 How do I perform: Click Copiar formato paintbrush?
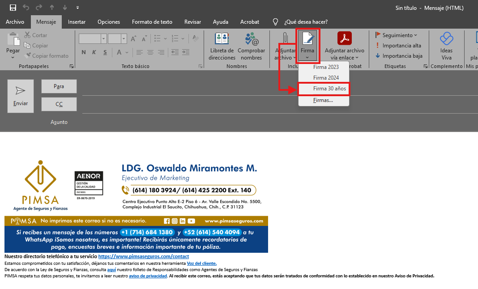[47, 56]
